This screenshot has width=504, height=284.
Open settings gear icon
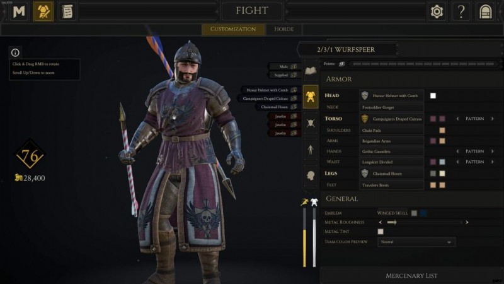point(437,11)
